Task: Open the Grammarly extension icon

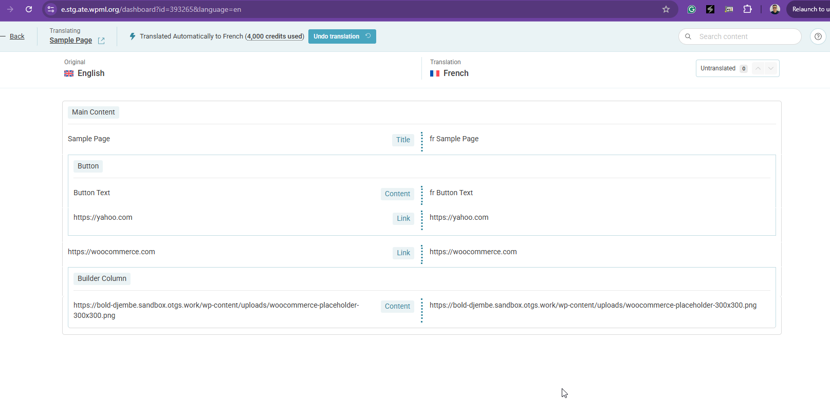Action: click(x=692, y=9)
